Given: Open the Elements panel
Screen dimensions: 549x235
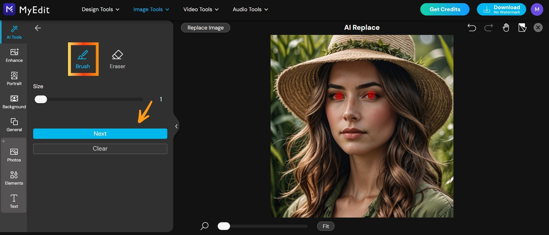Looking at the screenshot, I should 14,178.
